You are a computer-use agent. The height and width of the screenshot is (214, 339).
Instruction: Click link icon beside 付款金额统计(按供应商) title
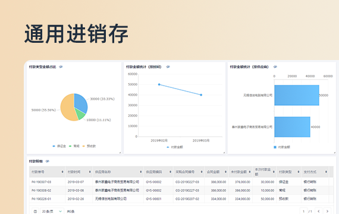click(275, 67)
